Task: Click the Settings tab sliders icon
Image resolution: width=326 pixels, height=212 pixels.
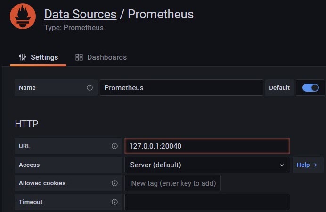Action: [x=23, y=57]
